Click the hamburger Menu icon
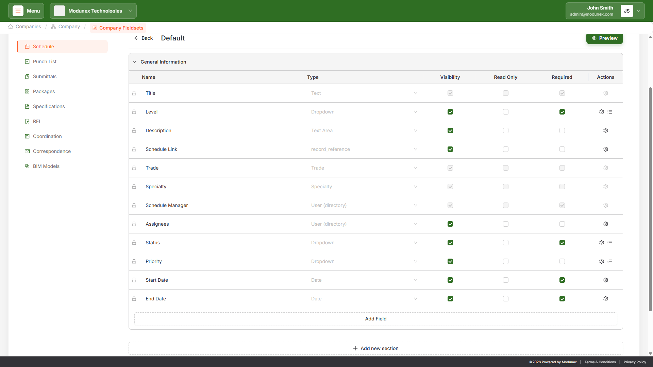 click(x=18, y=11)
